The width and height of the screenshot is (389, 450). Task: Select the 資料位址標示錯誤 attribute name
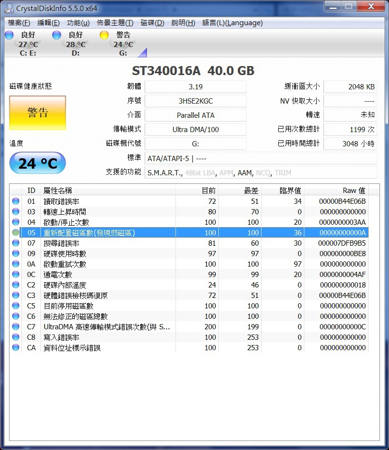click(72, 348)
